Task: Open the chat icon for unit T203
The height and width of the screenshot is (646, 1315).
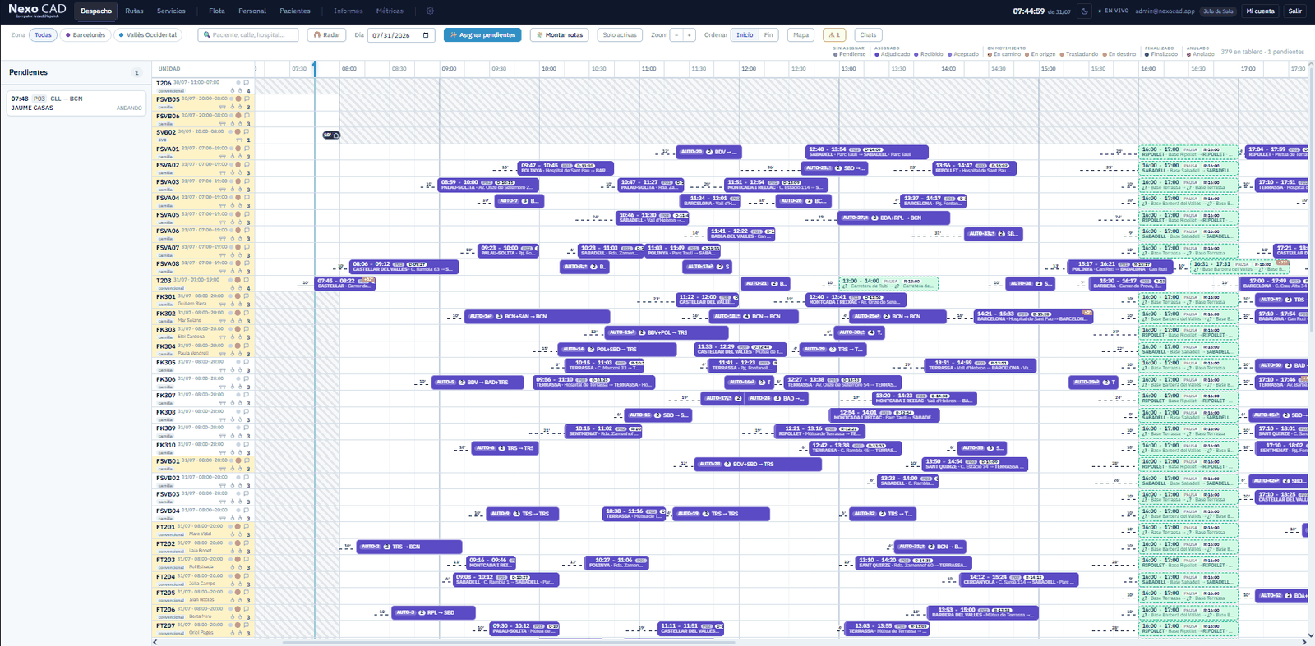Action: [246, 280]
